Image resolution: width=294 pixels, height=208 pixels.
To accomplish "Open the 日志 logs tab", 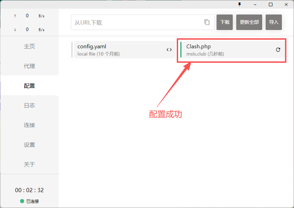I will 29,106.
